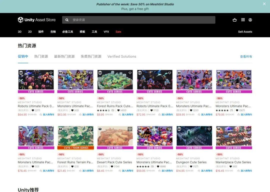Add $79.95 Monsters pack via 加入购物车
The image size is (270, 192).
click(x=246, y=115)
